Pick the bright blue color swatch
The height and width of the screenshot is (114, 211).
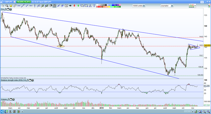click(x=113, y=5)
